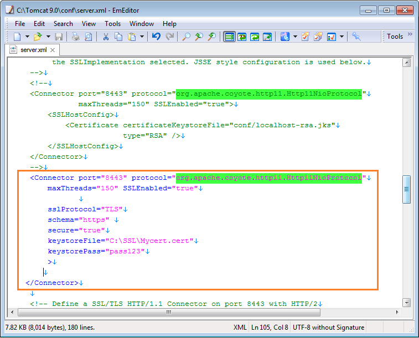Expand dropdown beside the checkmark chart icon
Image resolution: width=419 pixels, height=338 pixels.
342,37
